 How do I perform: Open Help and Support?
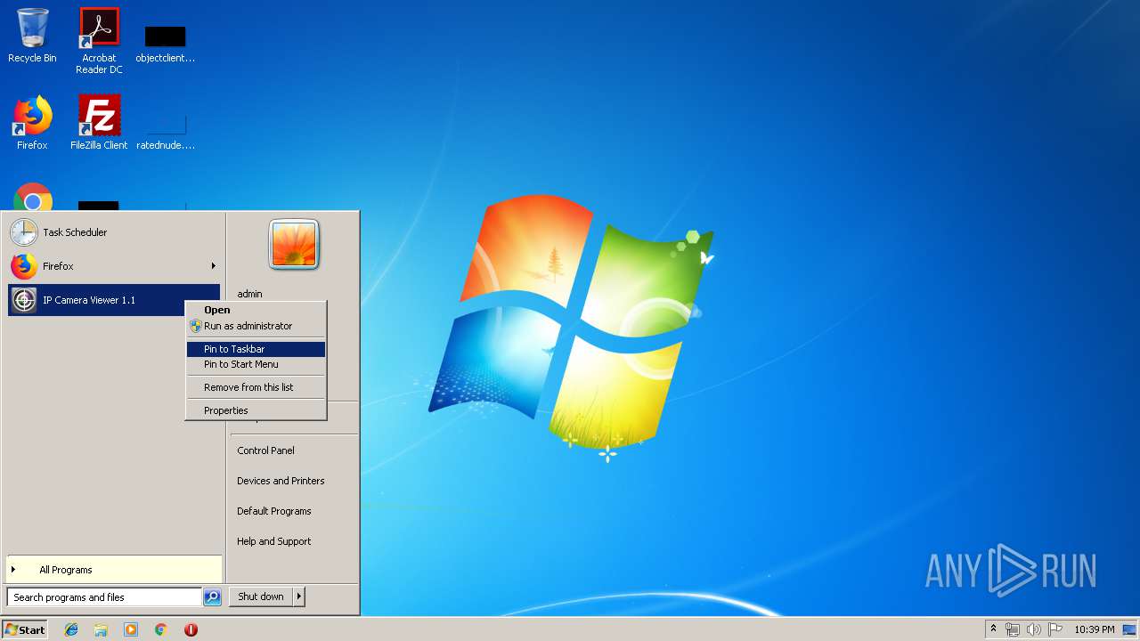click(x=273, y=541)
